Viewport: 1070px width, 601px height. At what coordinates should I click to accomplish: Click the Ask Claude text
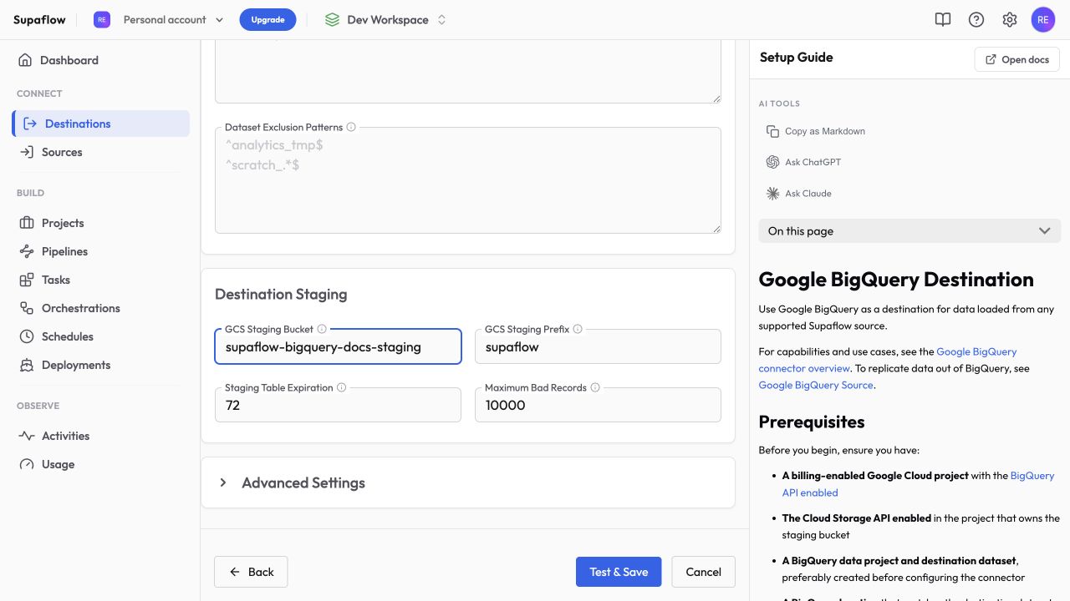click(x=808, y=193)
